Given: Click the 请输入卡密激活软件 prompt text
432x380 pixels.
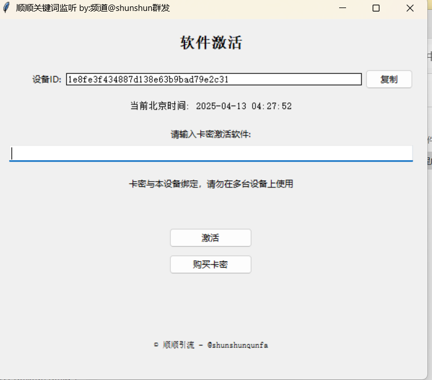Looking at the screenshot, I should click(211, 134).
